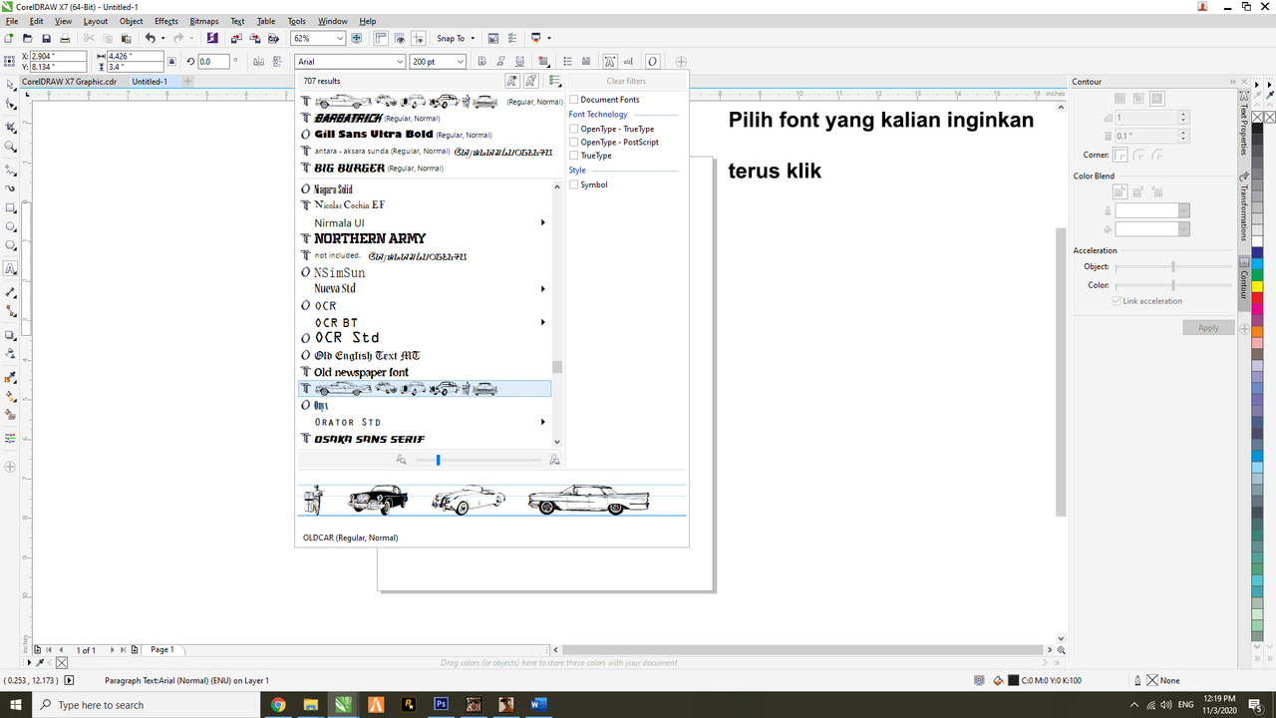Select the Parallel Dimension tool
The width and height of the screenshot is (1276, 718).
10,292
